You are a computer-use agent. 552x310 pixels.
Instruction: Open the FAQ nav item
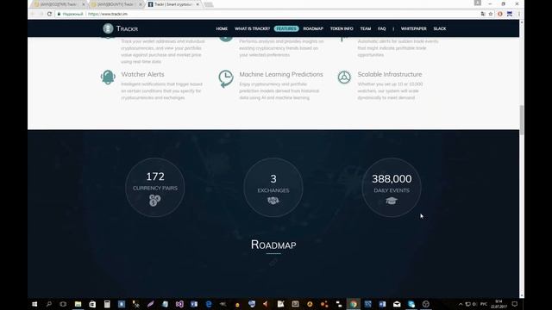coord(381,28)
